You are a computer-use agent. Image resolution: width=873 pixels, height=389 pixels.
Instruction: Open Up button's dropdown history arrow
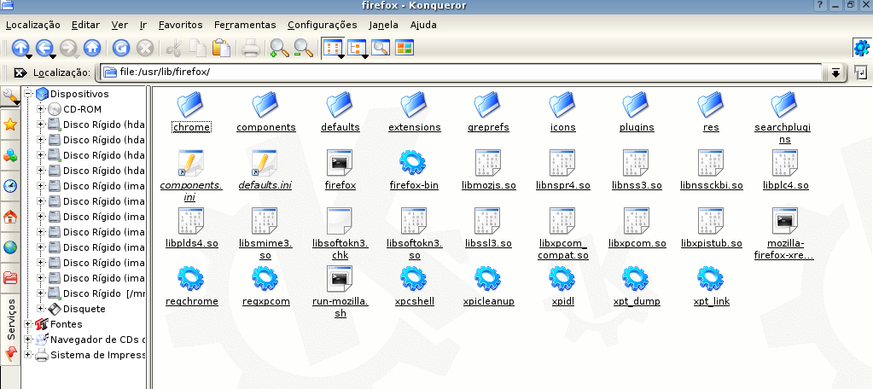click(x=28, y=56)
